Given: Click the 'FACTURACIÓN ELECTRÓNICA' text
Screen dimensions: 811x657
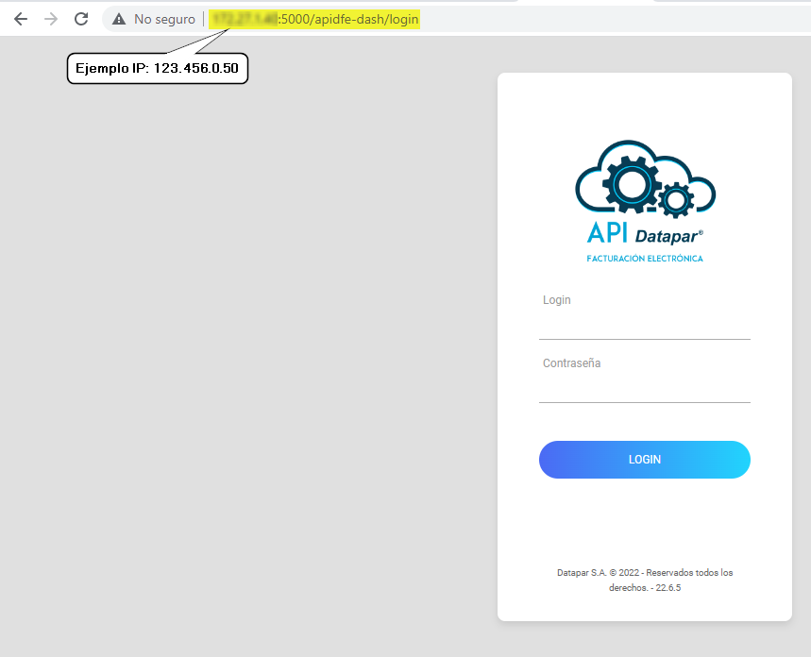Looking at the screenshot, I should click(x=645, y=258).
